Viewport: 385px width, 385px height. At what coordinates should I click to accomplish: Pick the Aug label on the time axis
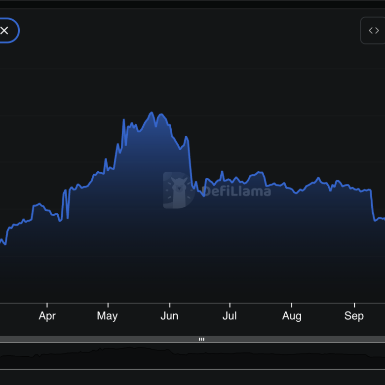292,316
